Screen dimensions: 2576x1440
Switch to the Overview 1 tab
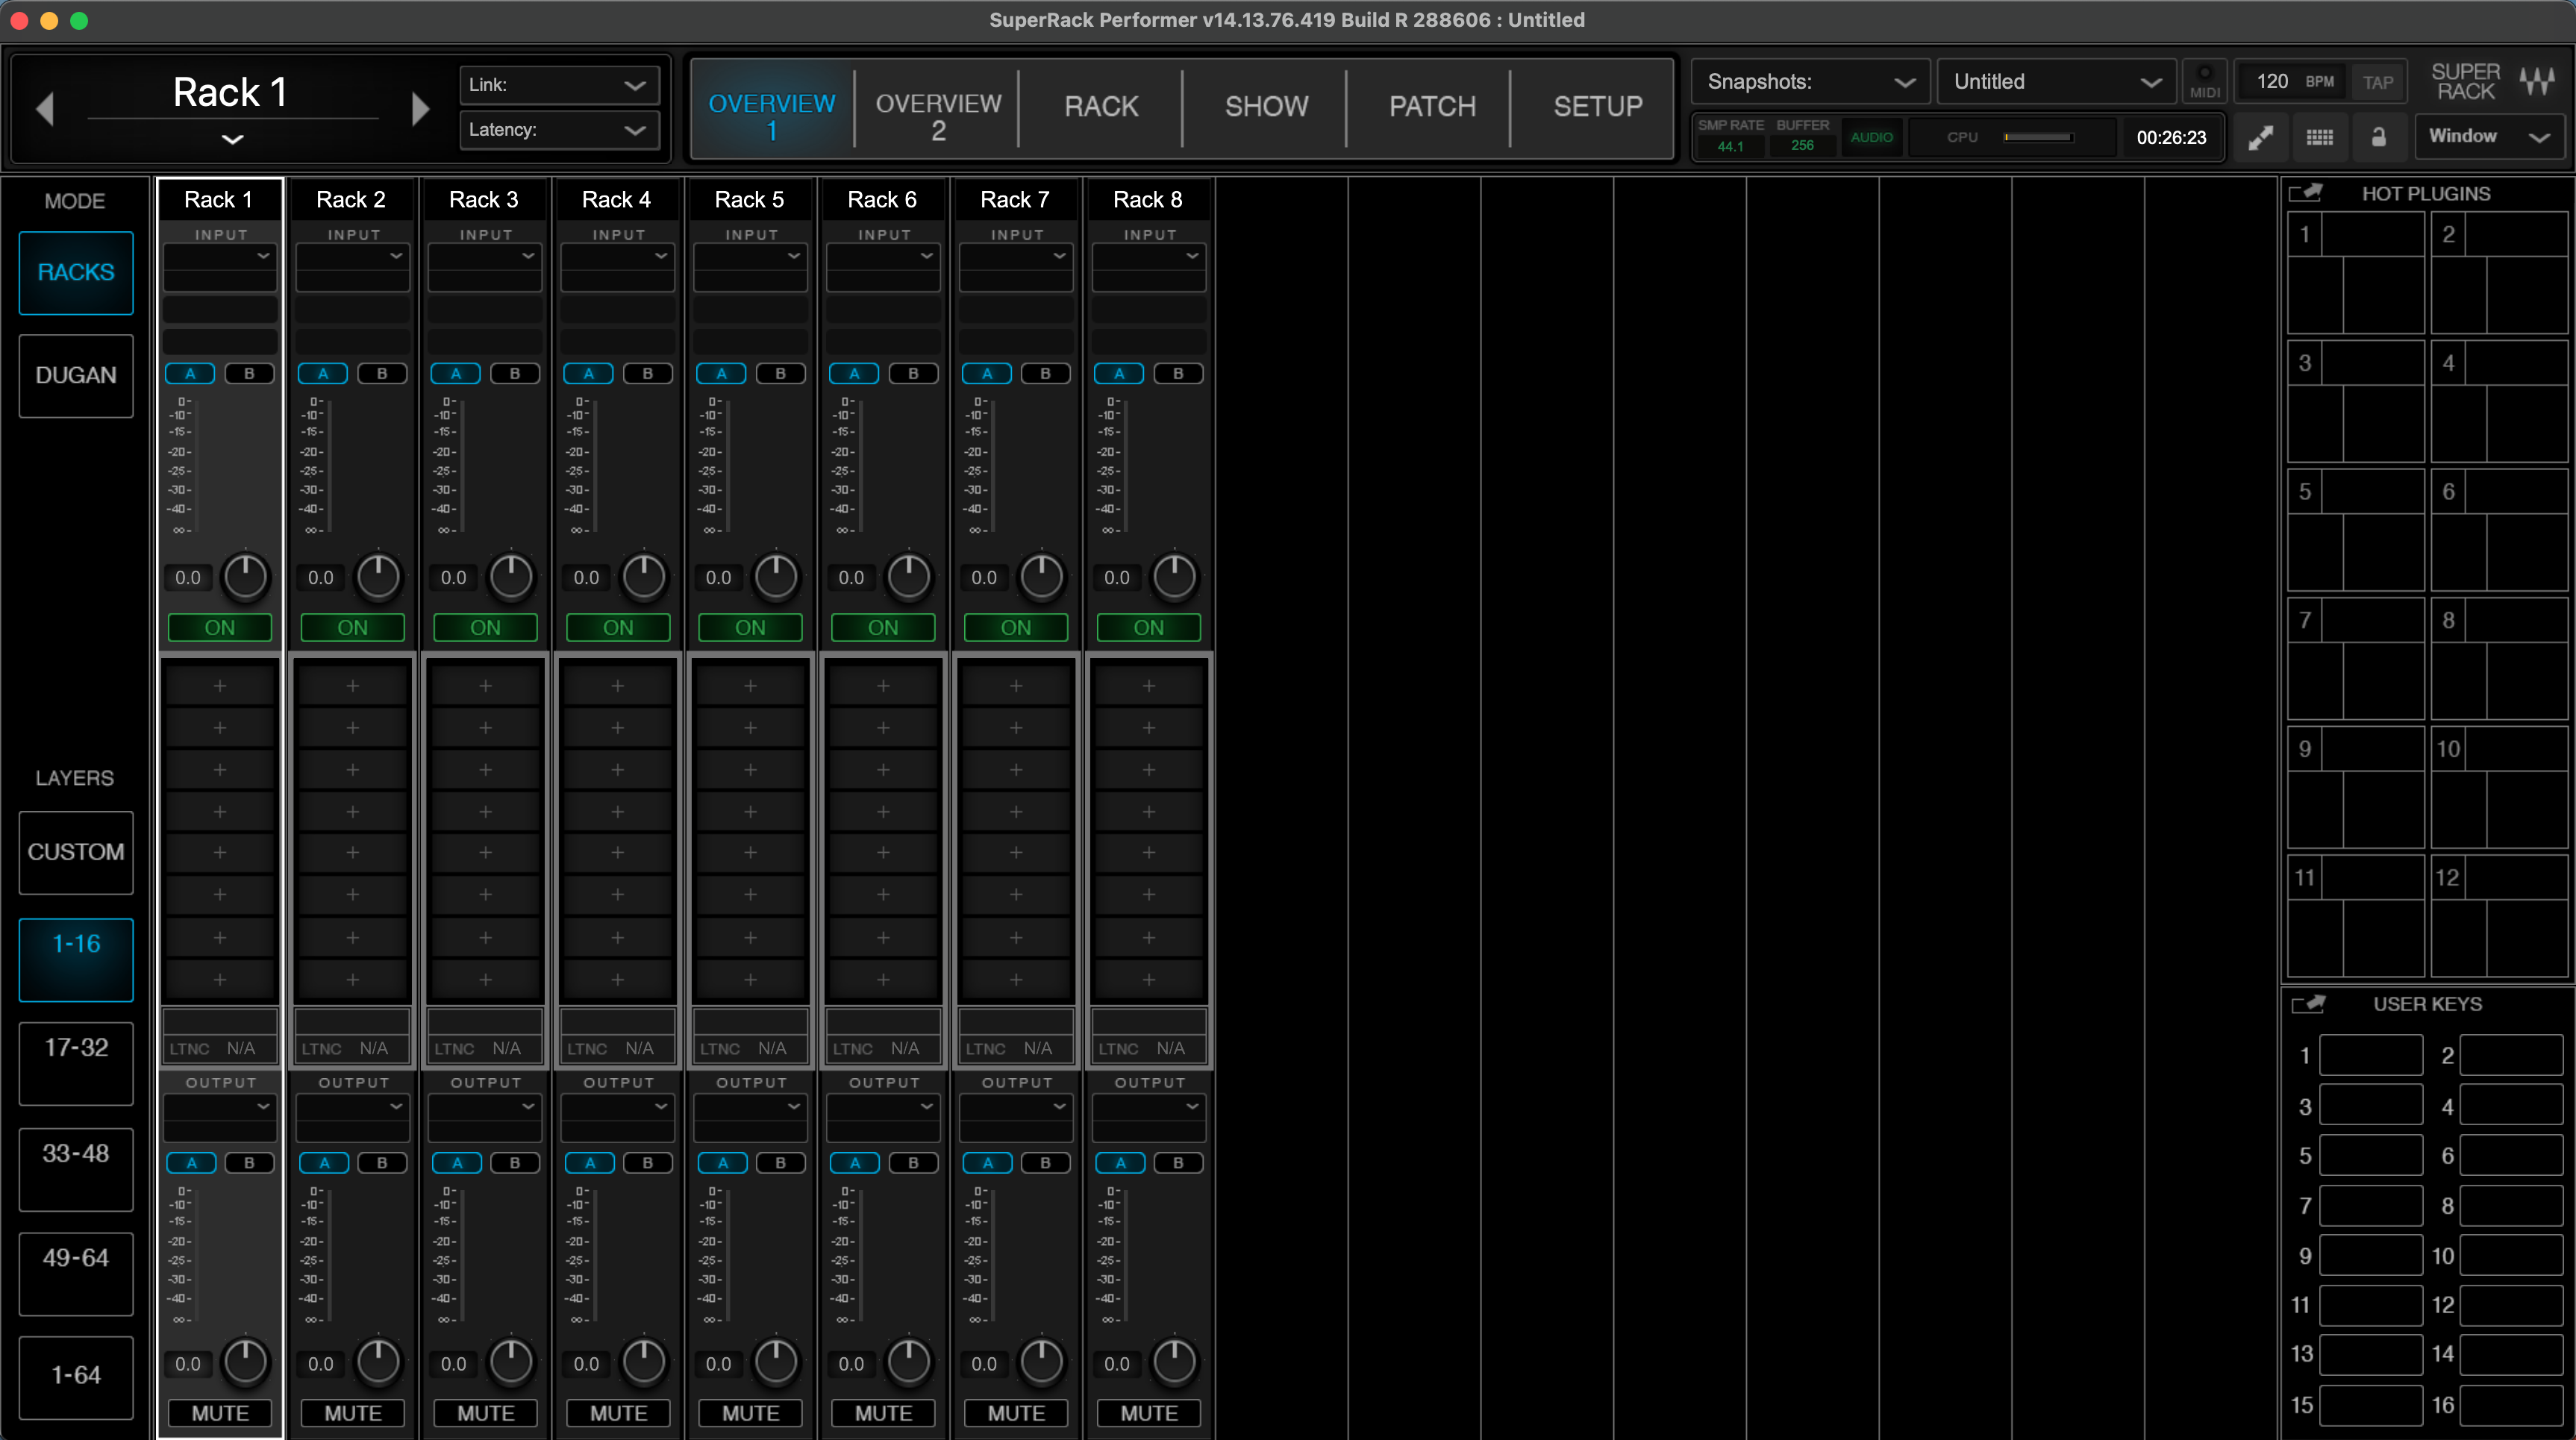(772, 108)
